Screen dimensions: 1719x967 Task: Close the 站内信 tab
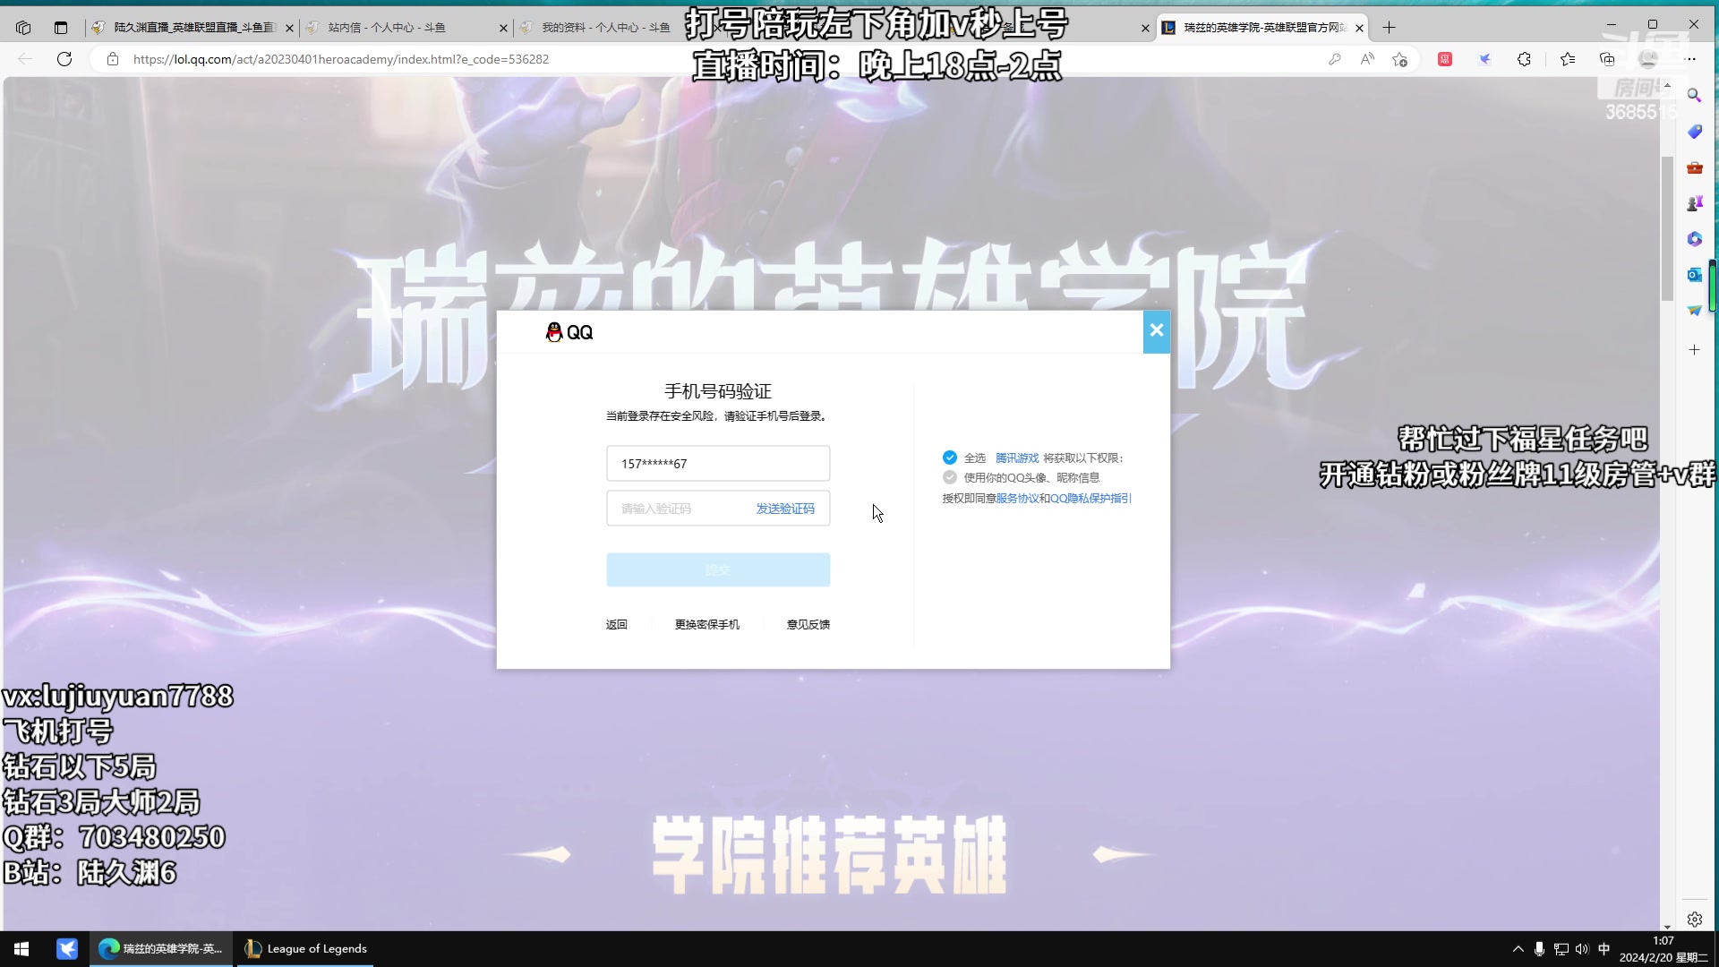point(503,29)
